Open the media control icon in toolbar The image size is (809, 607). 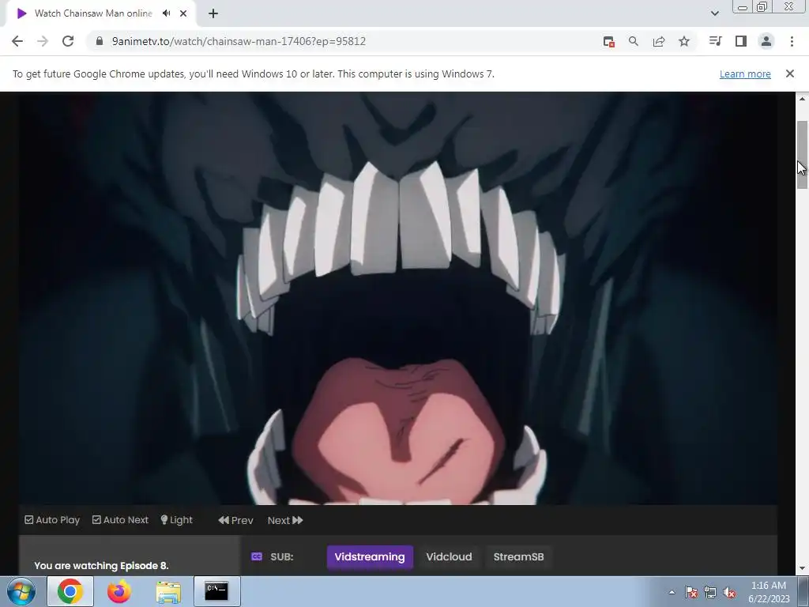tap(715, 41)
